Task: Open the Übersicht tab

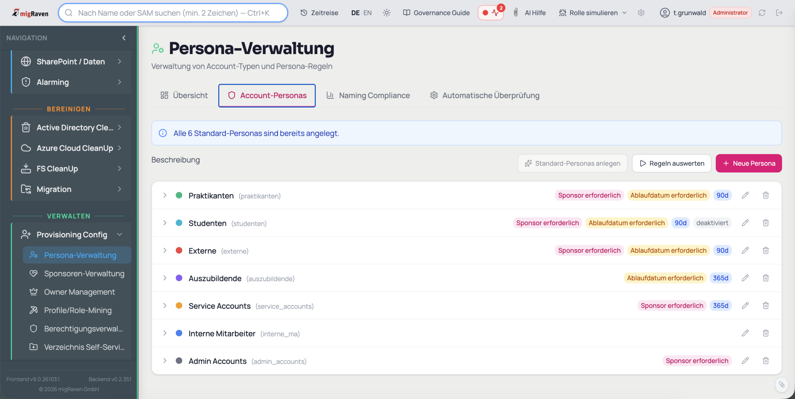Action: click(x=184, y=95)
